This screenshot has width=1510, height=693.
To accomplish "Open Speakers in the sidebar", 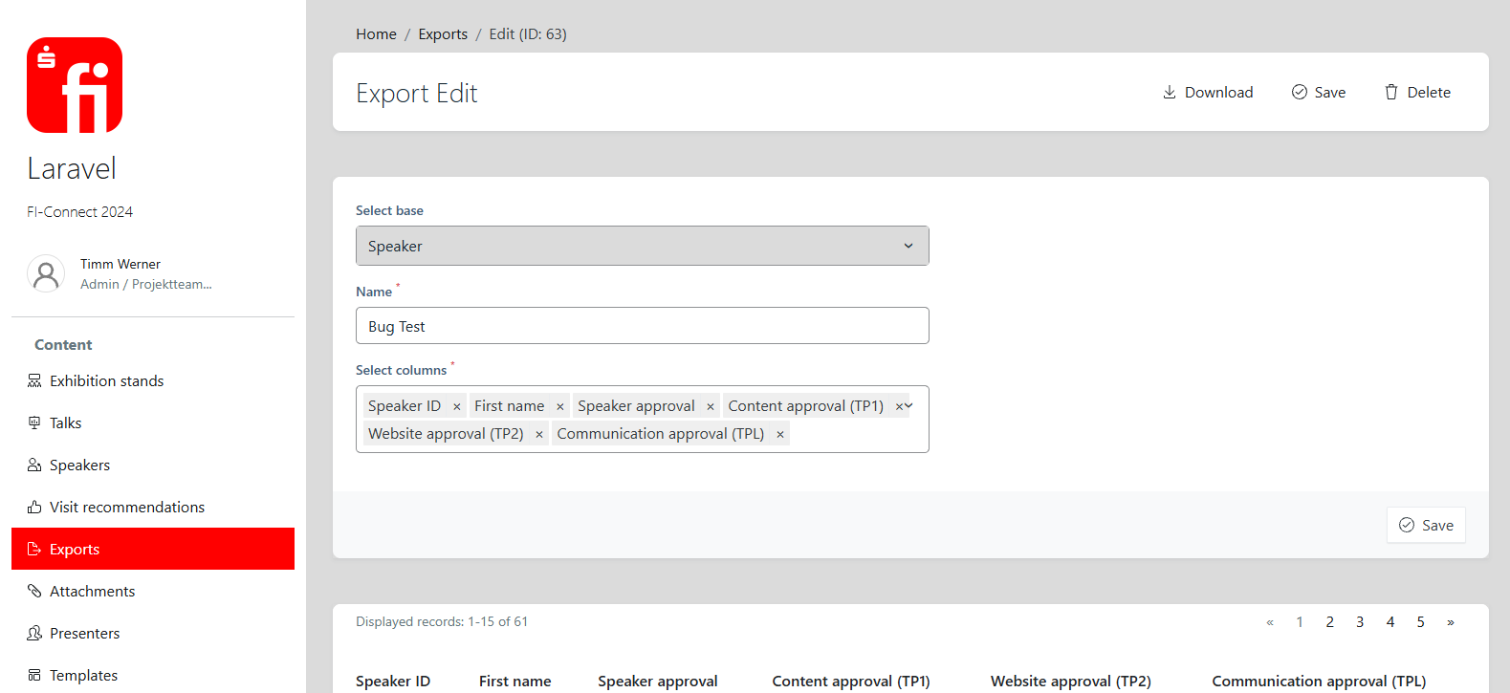I will pos(153,465).
